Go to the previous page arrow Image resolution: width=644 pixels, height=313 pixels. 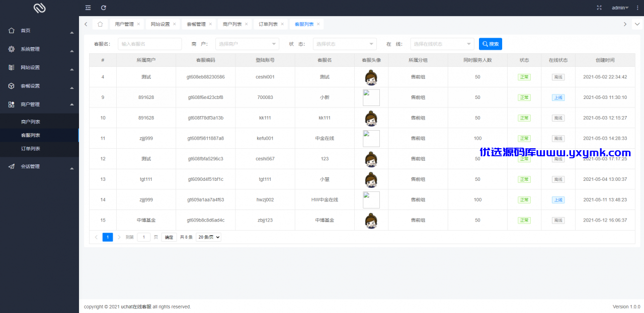coord(96,237)
